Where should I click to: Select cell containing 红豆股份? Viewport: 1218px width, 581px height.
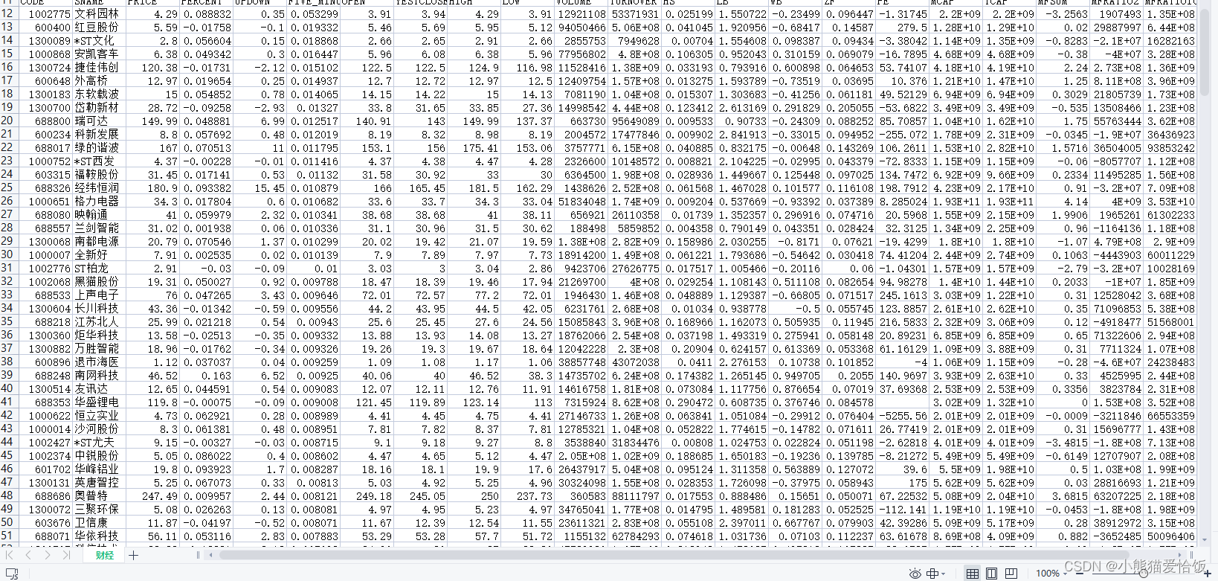point(99,27)
